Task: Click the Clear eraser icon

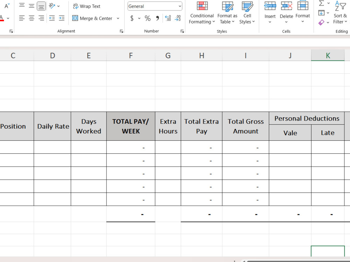Action: pos(321,22)
